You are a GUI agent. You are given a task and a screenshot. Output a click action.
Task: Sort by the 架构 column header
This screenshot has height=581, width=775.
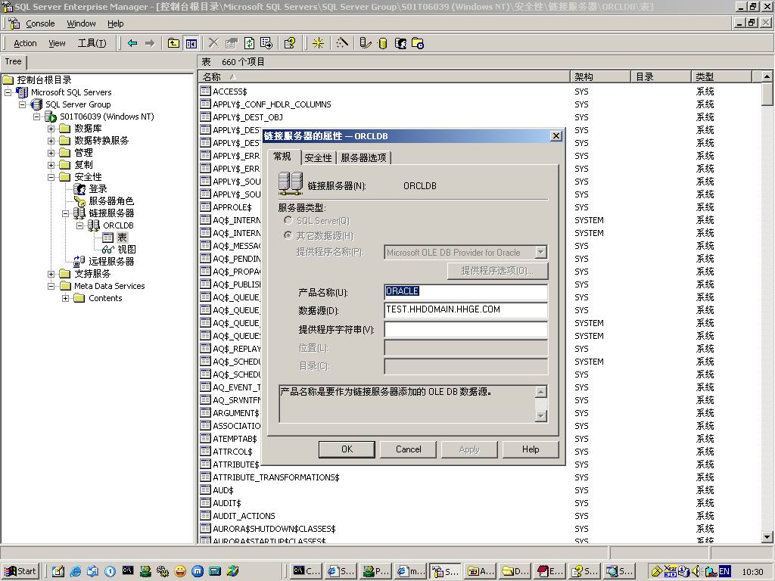tap(600, 76)
